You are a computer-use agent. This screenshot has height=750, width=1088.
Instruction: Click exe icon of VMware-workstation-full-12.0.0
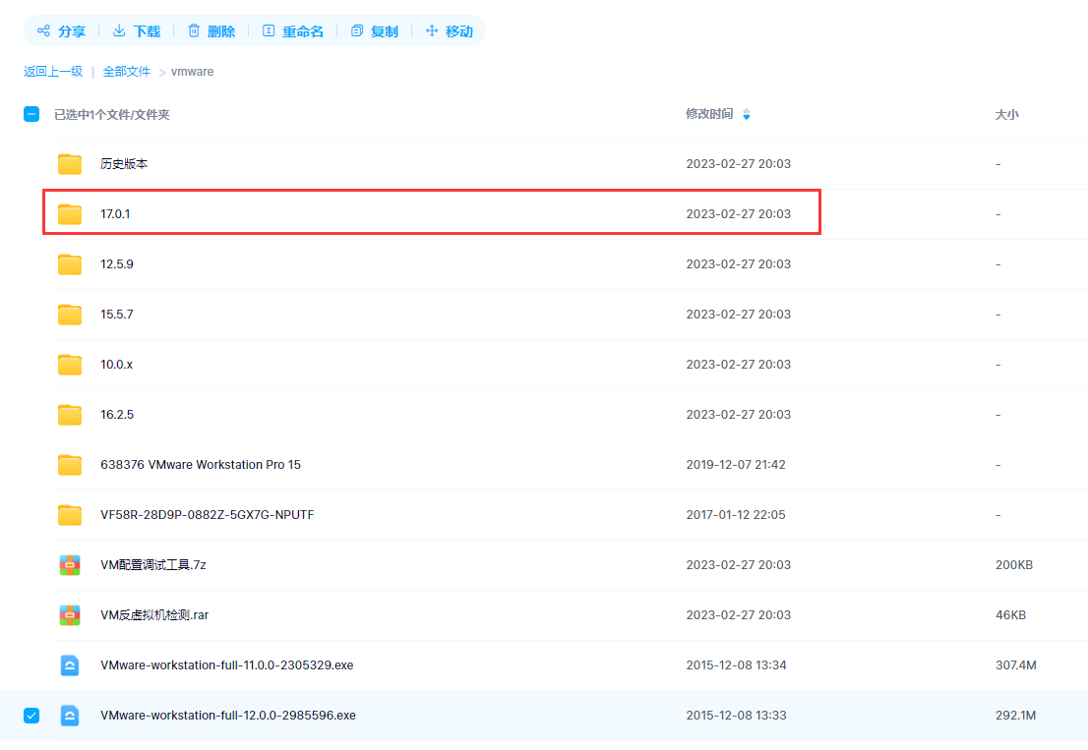pyautogui.click(x=70, y=716)
